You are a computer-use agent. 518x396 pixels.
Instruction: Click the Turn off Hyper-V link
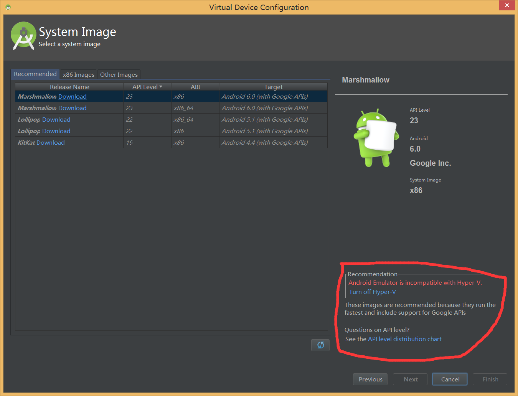pyautogui.click(x=373, y=292)
